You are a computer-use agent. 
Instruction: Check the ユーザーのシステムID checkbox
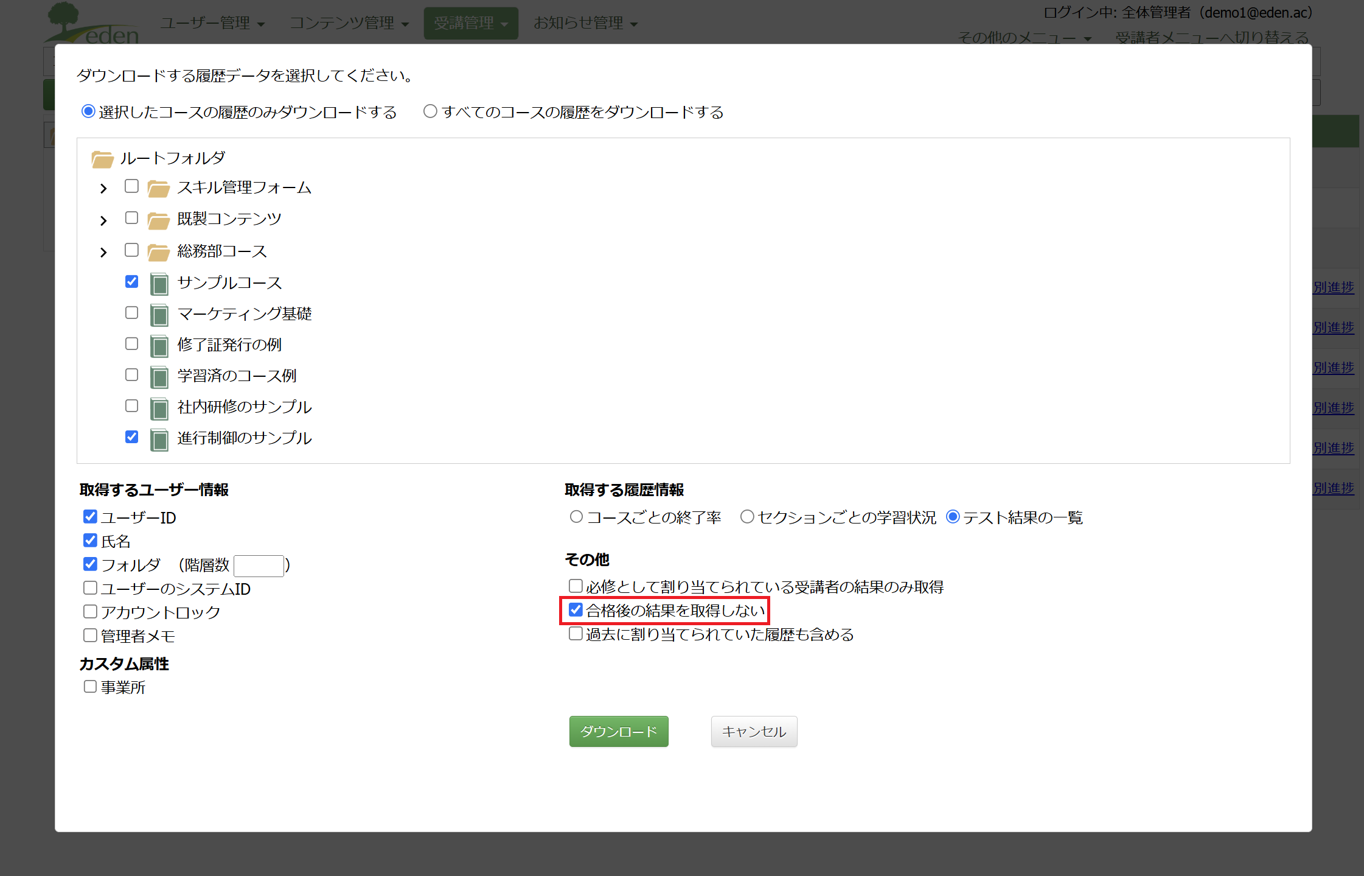(90, 588)
